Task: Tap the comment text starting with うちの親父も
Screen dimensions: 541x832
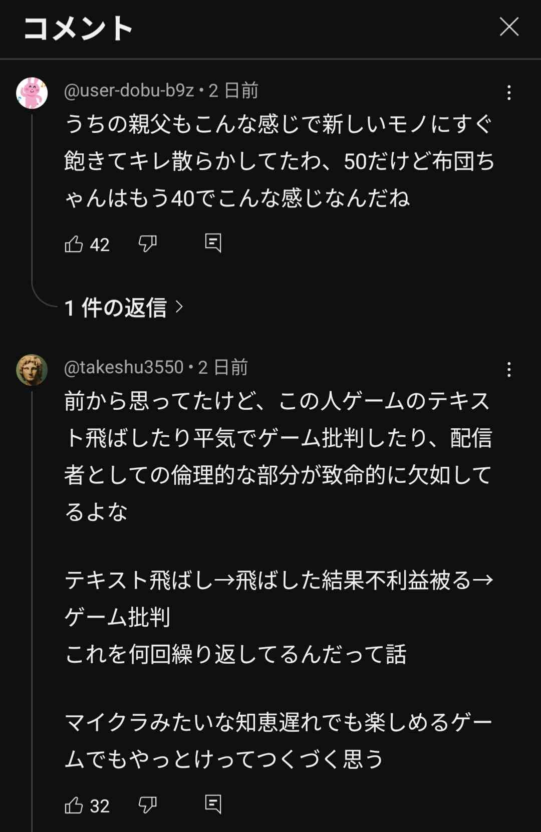Action: (x=279, y=161)
